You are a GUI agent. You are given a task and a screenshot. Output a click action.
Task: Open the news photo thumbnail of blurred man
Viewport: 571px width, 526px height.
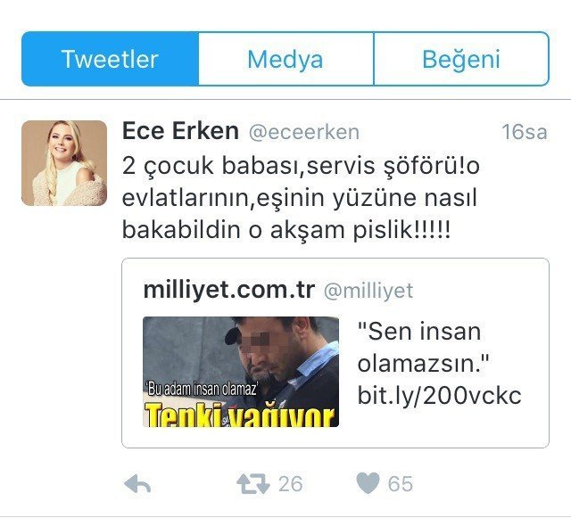241,372
